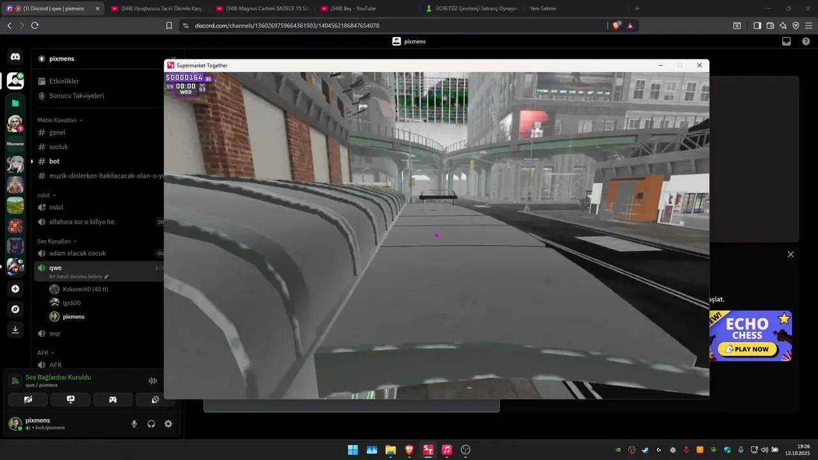Mute microphone in Discord user panel
Image resolution: width=818 pixels, height=460 pixels.
point(134,424)
